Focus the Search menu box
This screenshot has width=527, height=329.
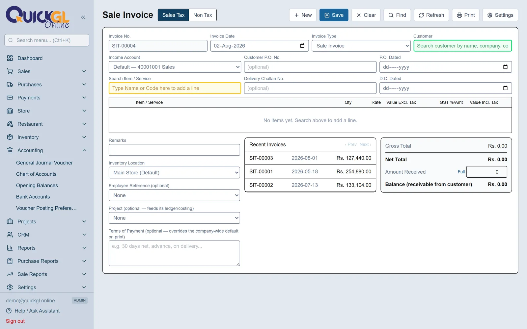(47, 40)
